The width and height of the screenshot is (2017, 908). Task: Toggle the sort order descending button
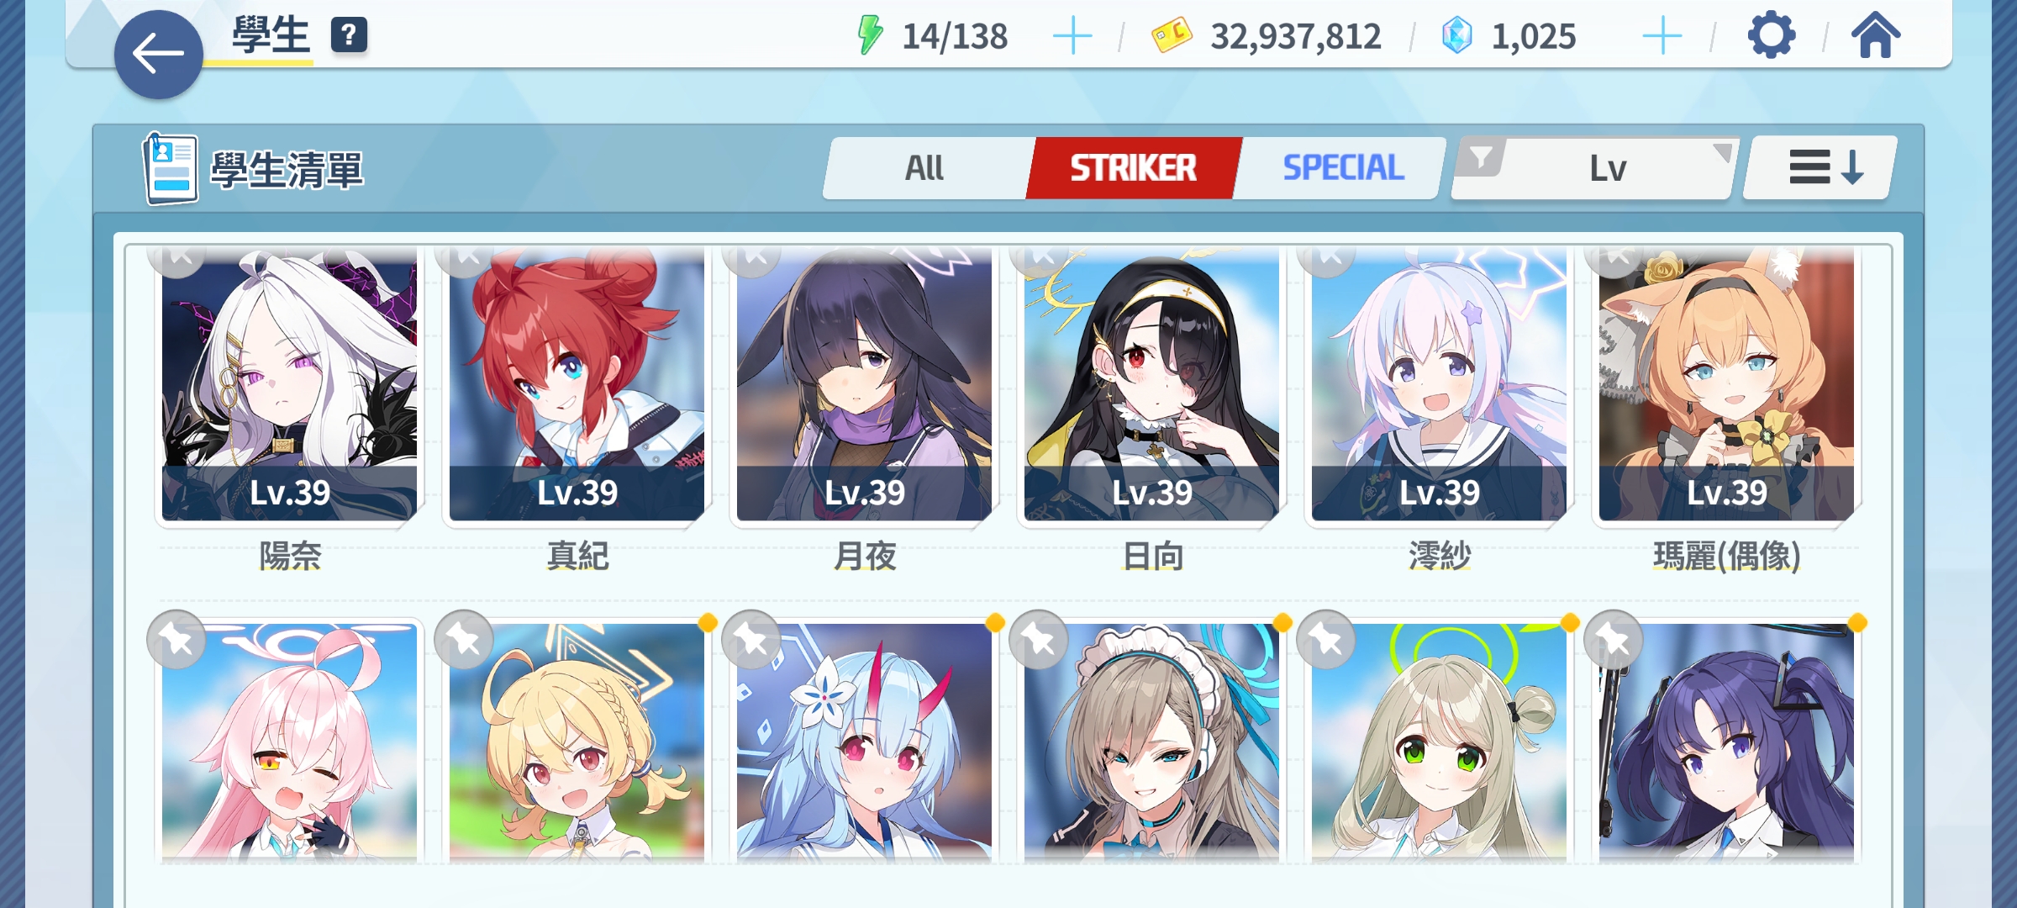[x=1820, y=168]
